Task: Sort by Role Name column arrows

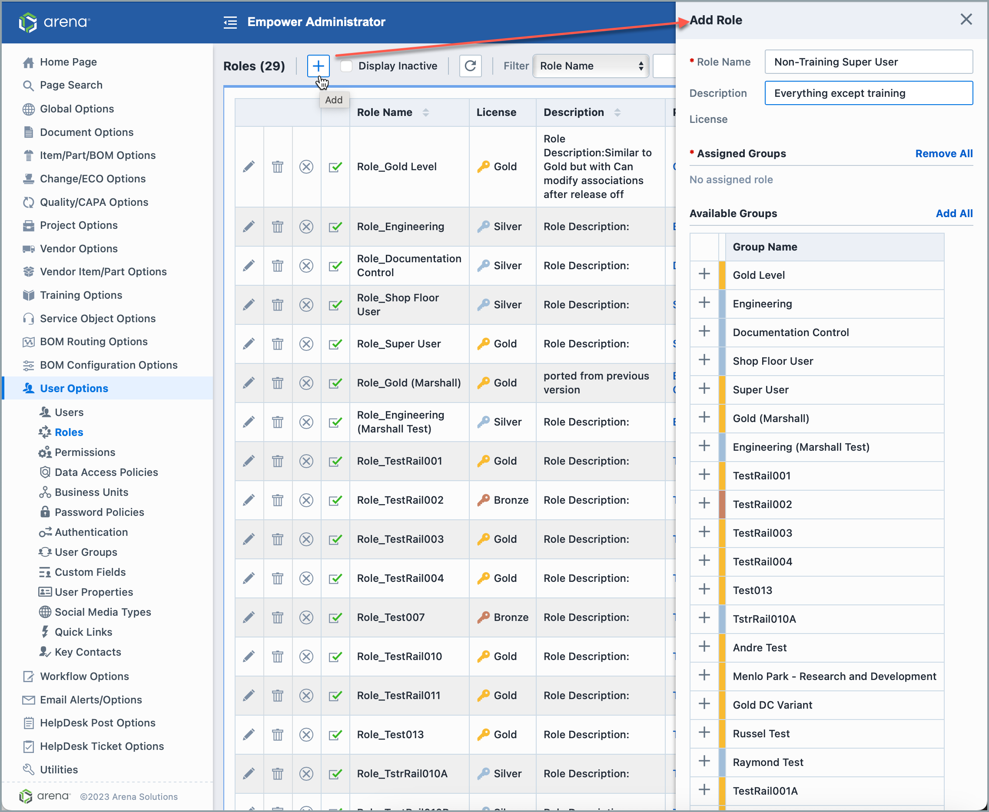Action: pos(425,112)
